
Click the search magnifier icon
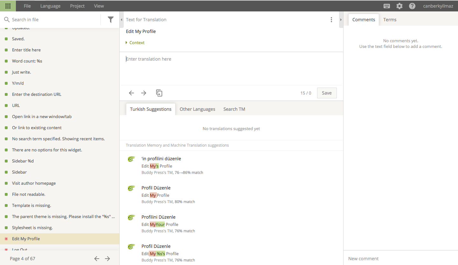pos(7,20)
